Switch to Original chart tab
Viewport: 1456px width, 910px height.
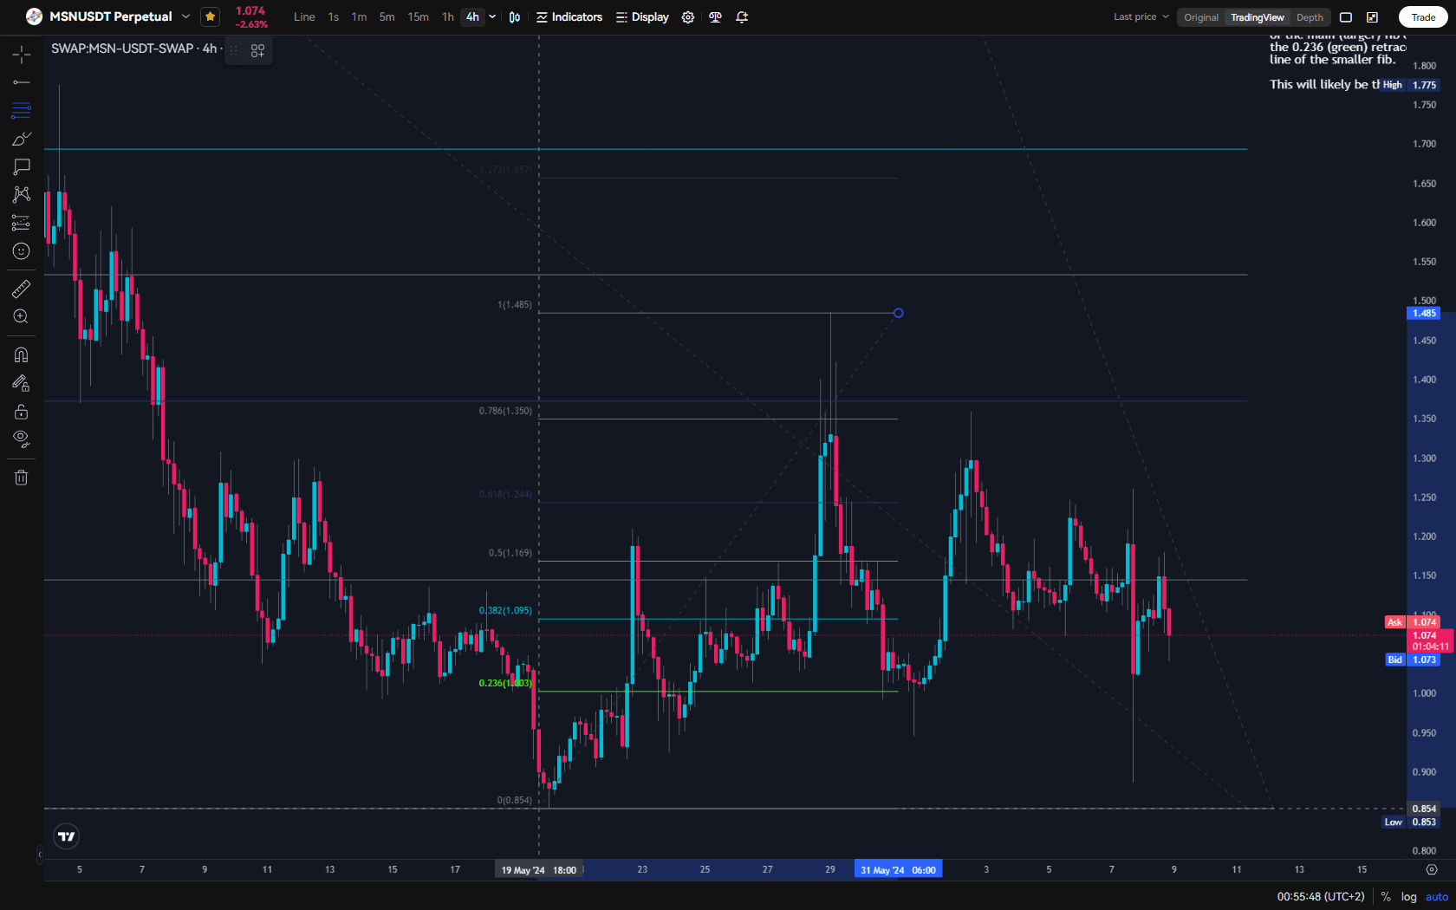pyautogui.click(x=1201, y=17)
